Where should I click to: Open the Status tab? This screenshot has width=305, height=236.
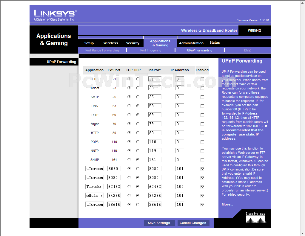pyautogui.click(x=215, y=42)
